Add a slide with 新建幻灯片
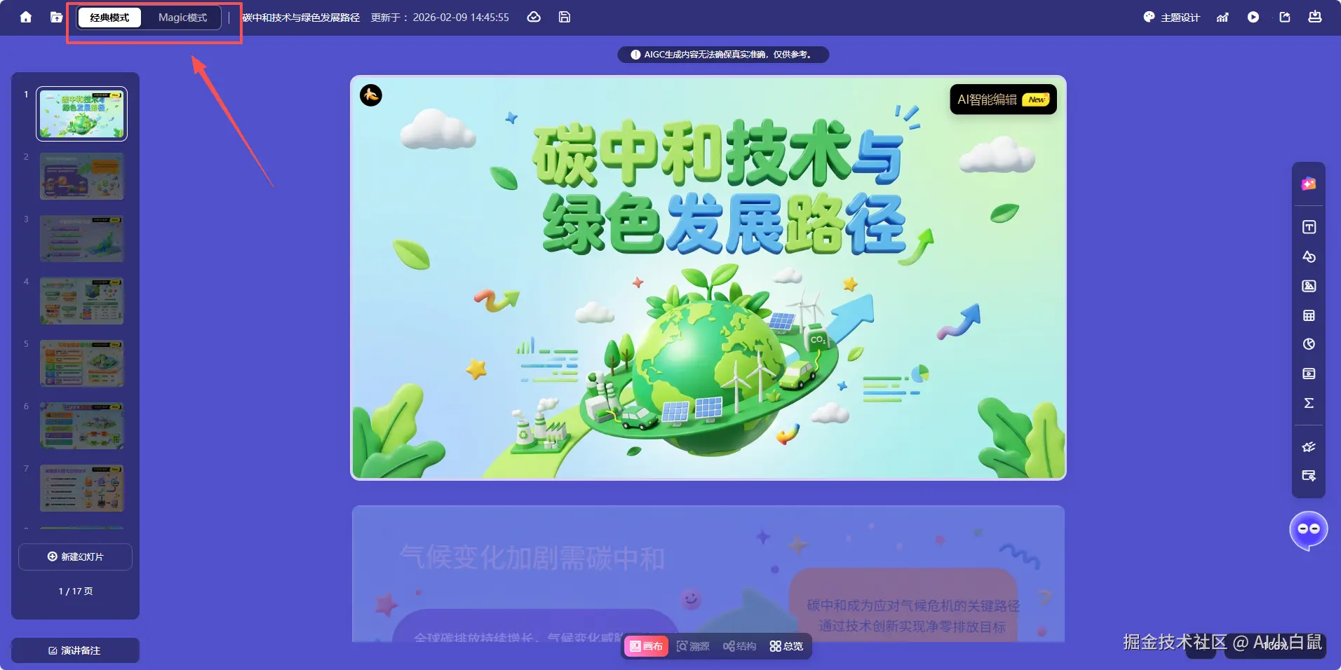The height and width of the screenshot is (670, 1341). coord(75,556)
